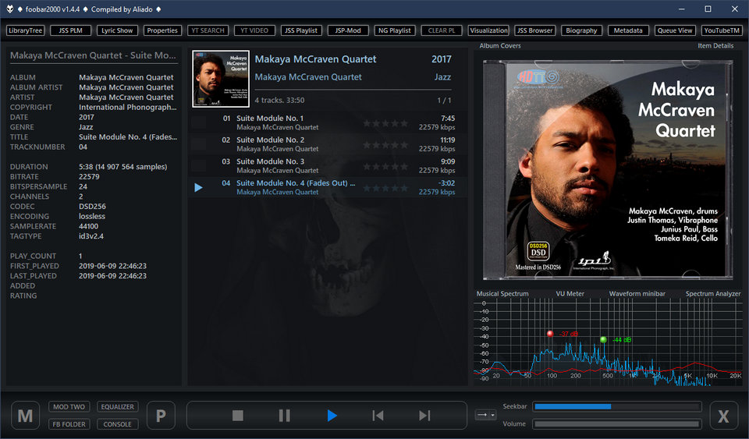749x439 pixels.
Task: Pause the current track
Action: pos(285,416)
